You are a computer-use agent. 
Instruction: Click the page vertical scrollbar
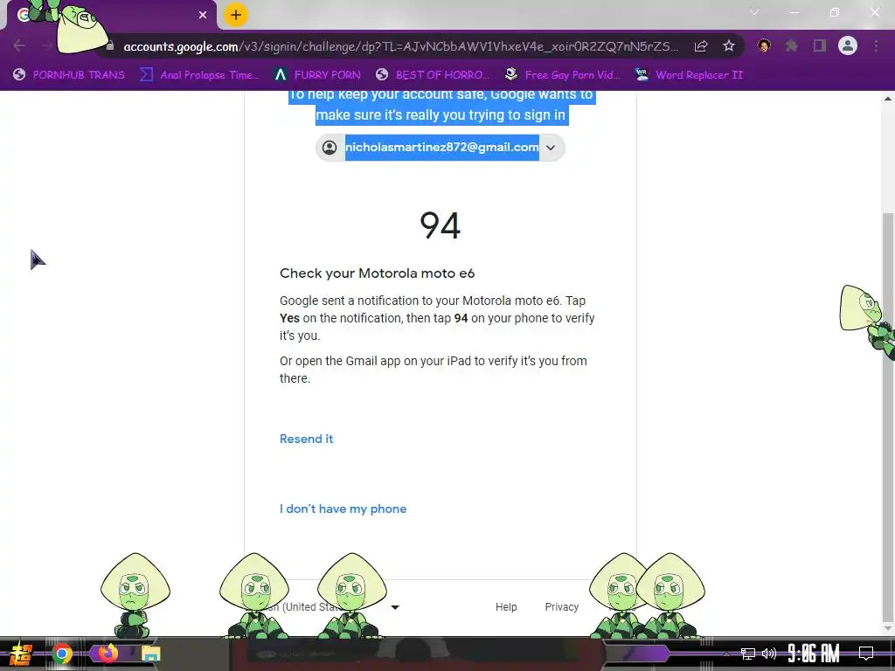[x=888, y=417]
